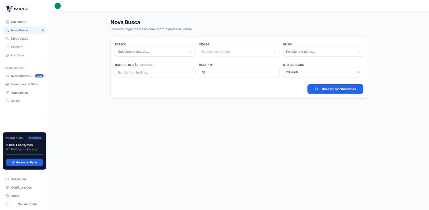Viewport: 429px width, 210px height.
Task: Open Assinatura settings
Action: tap(24, 179)
